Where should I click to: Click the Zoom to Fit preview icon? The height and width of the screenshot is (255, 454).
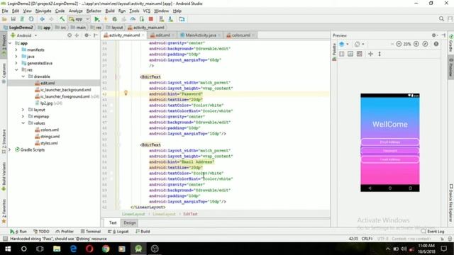pyautogui.click(x=425, y=44)
